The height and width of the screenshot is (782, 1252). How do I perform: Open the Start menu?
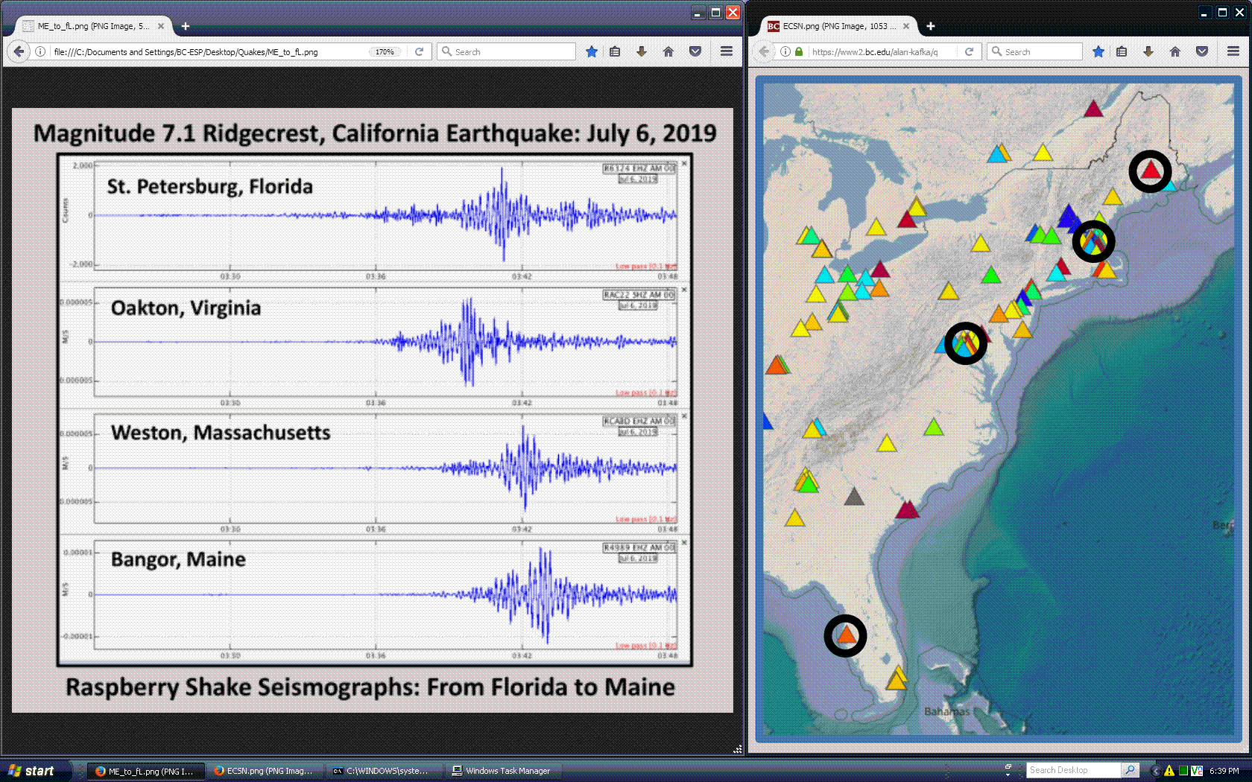point(35,770)
